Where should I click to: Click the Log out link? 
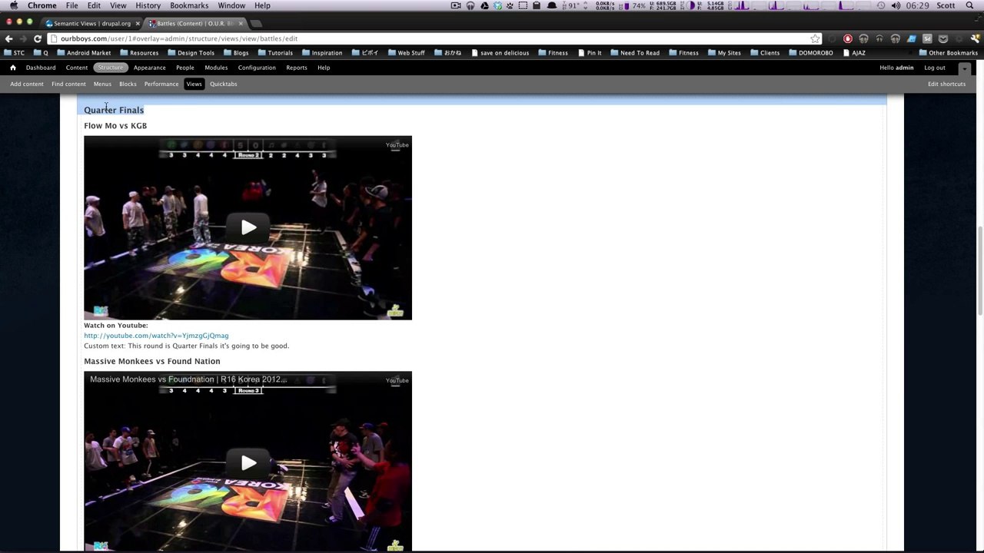coord(935,68)
